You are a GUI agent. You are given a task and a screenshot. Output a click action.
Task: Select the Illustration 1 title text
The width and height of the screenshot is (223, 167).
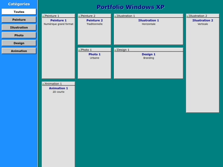pos(149,21)
